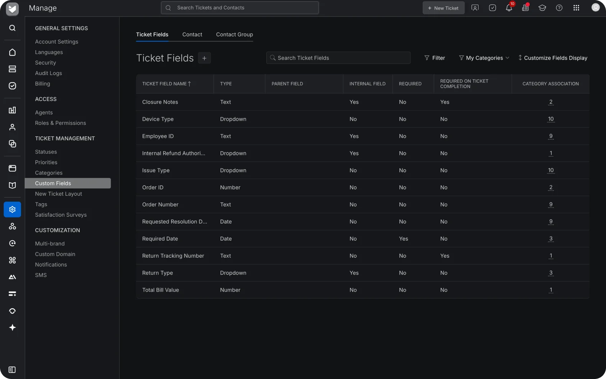Open the Security settings page
Viewport: 606px width, 379px height.
coord(45,63)
